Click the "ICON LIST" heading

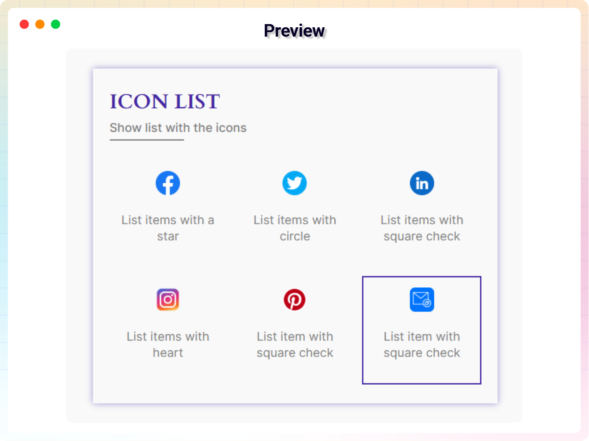click(x=165, y=101)
